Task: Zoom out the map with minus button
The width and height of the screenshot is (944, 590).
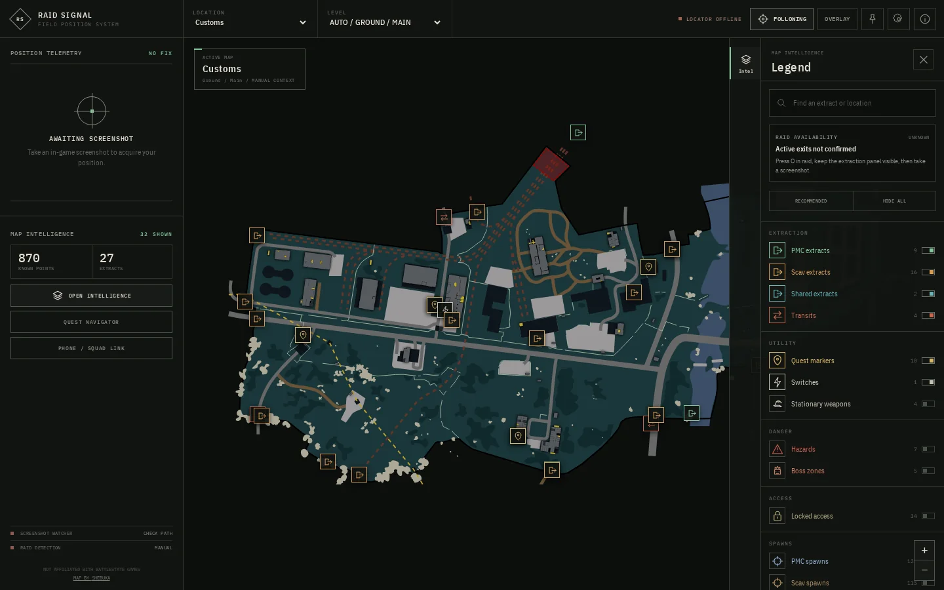Action: [924, 570]
